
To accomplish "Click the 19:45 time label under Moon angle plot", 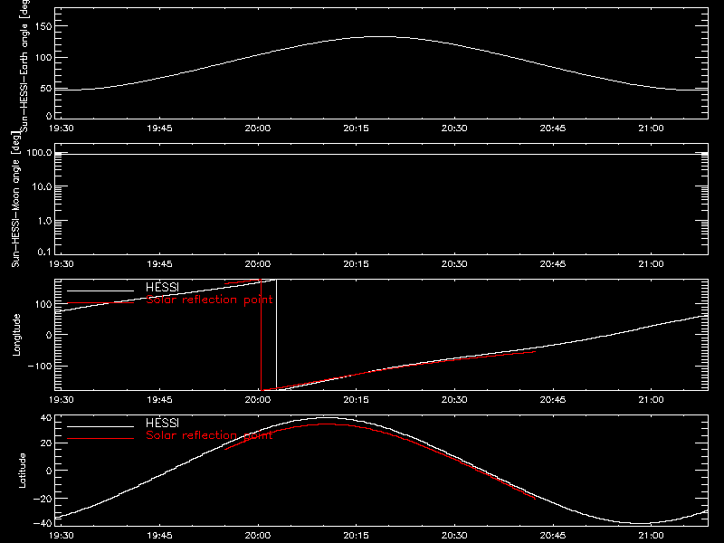I will [x=159, y=263].
